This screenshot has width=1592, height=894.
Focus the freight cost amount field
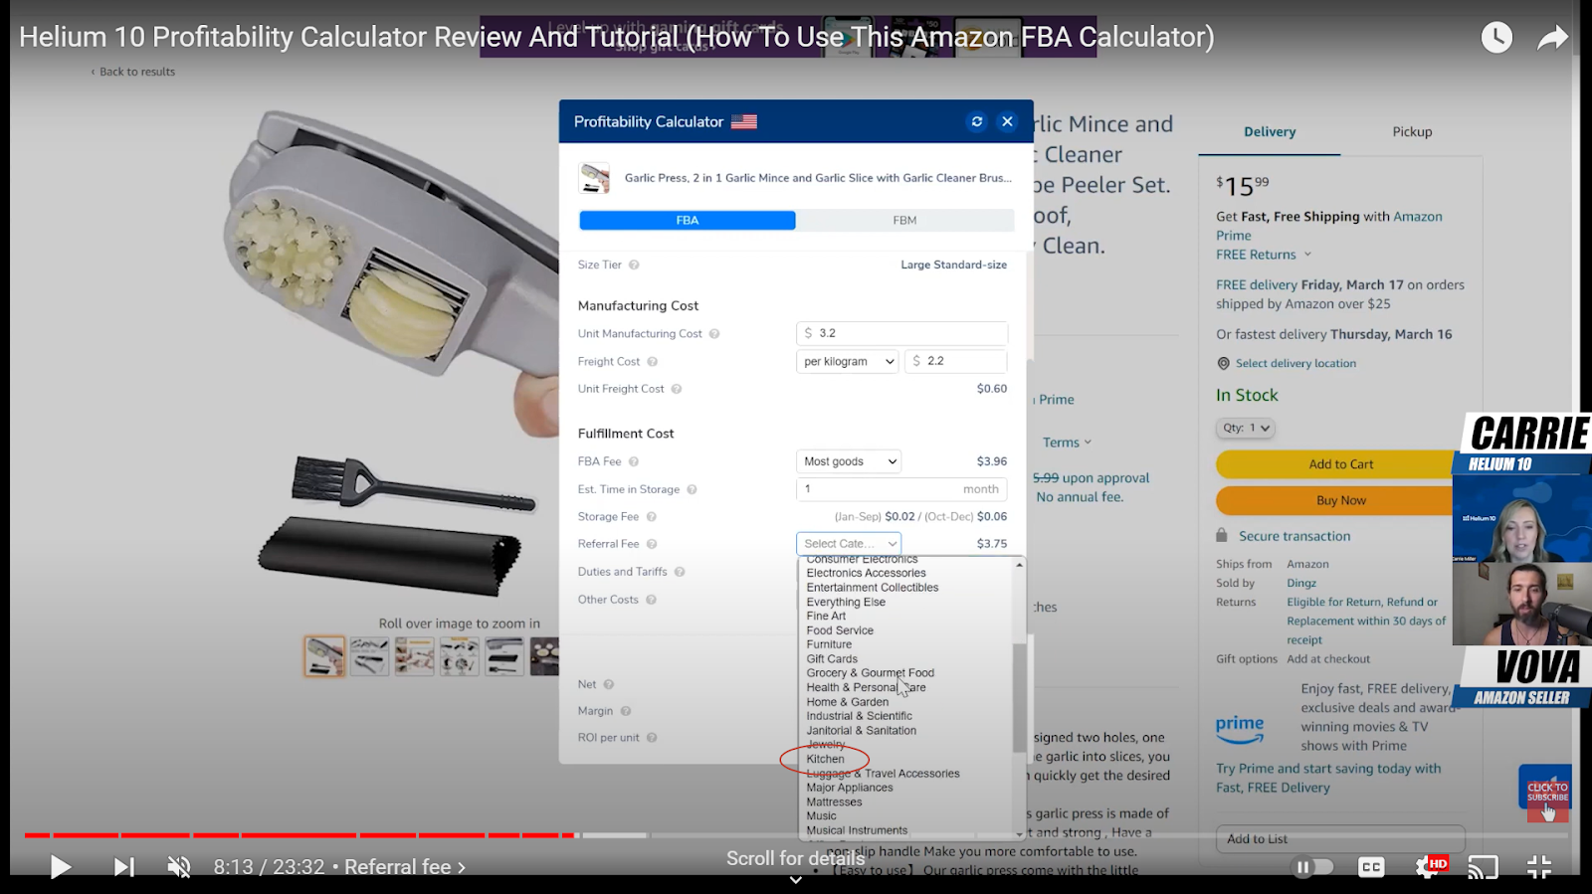coord(956,361)
